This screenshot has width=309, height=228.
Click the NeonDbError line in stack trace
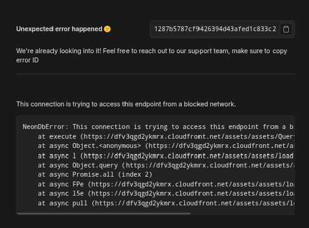158,127
